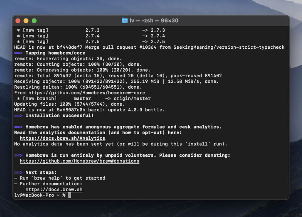This screenshot has width=302, height=217.
Task: Click the 'Further documentation:' line
Action: click(x=48, y=184)
